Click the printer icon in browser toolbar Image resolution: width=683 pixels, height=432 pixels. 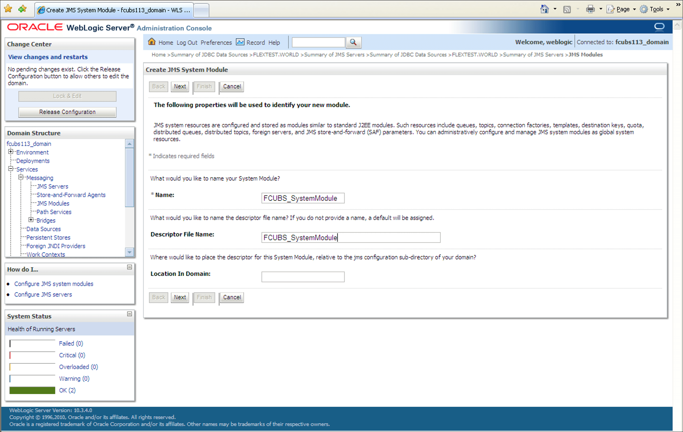click(590, 9)
